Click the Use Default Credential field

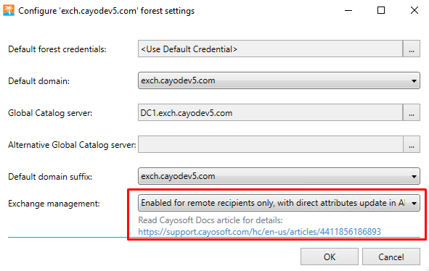[x=270, y=49]
